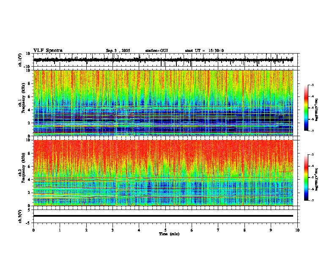Click the "VLF Spectra" title text

tap(48, 51)
